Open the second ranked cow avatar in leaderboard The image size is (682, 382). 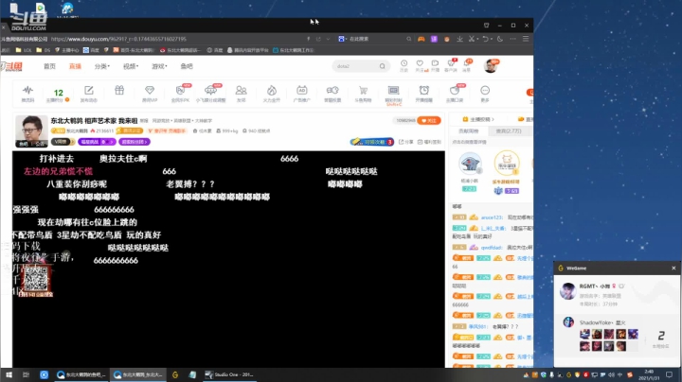[x=507, y=163]
